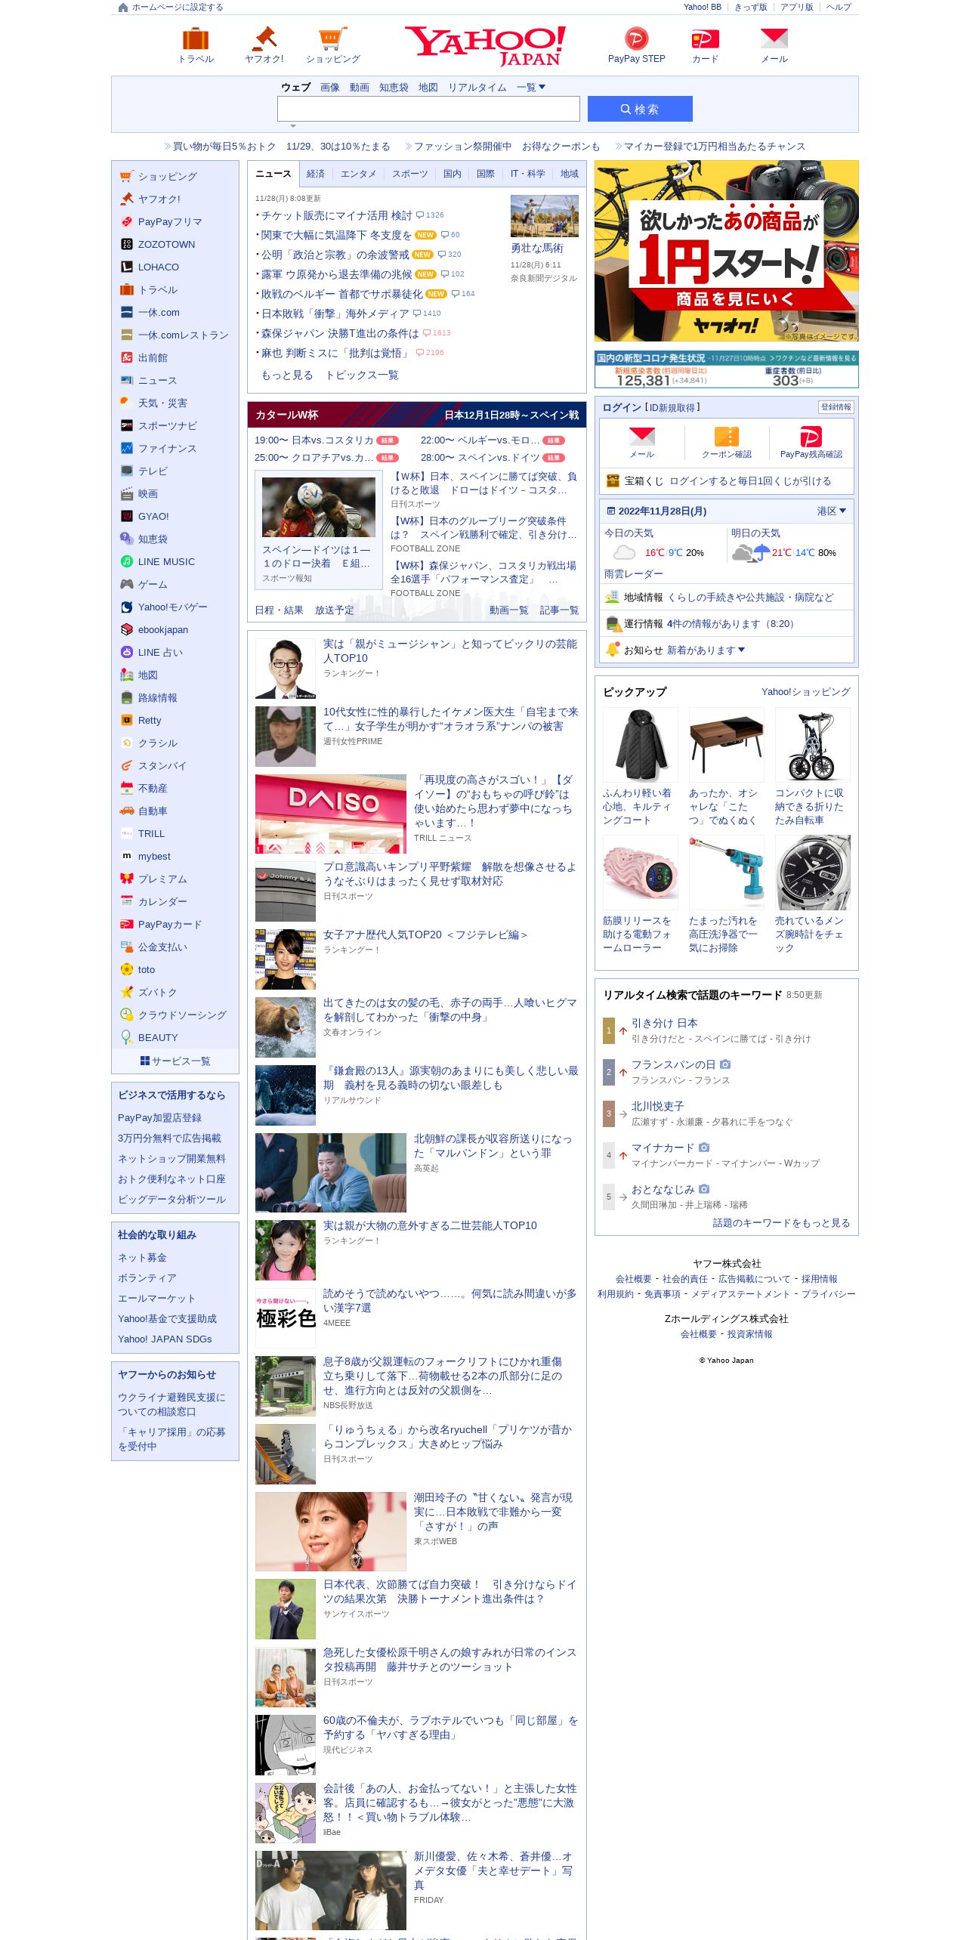
Task: Switch to the スポーツ news tab
Action: coord(410,174)
